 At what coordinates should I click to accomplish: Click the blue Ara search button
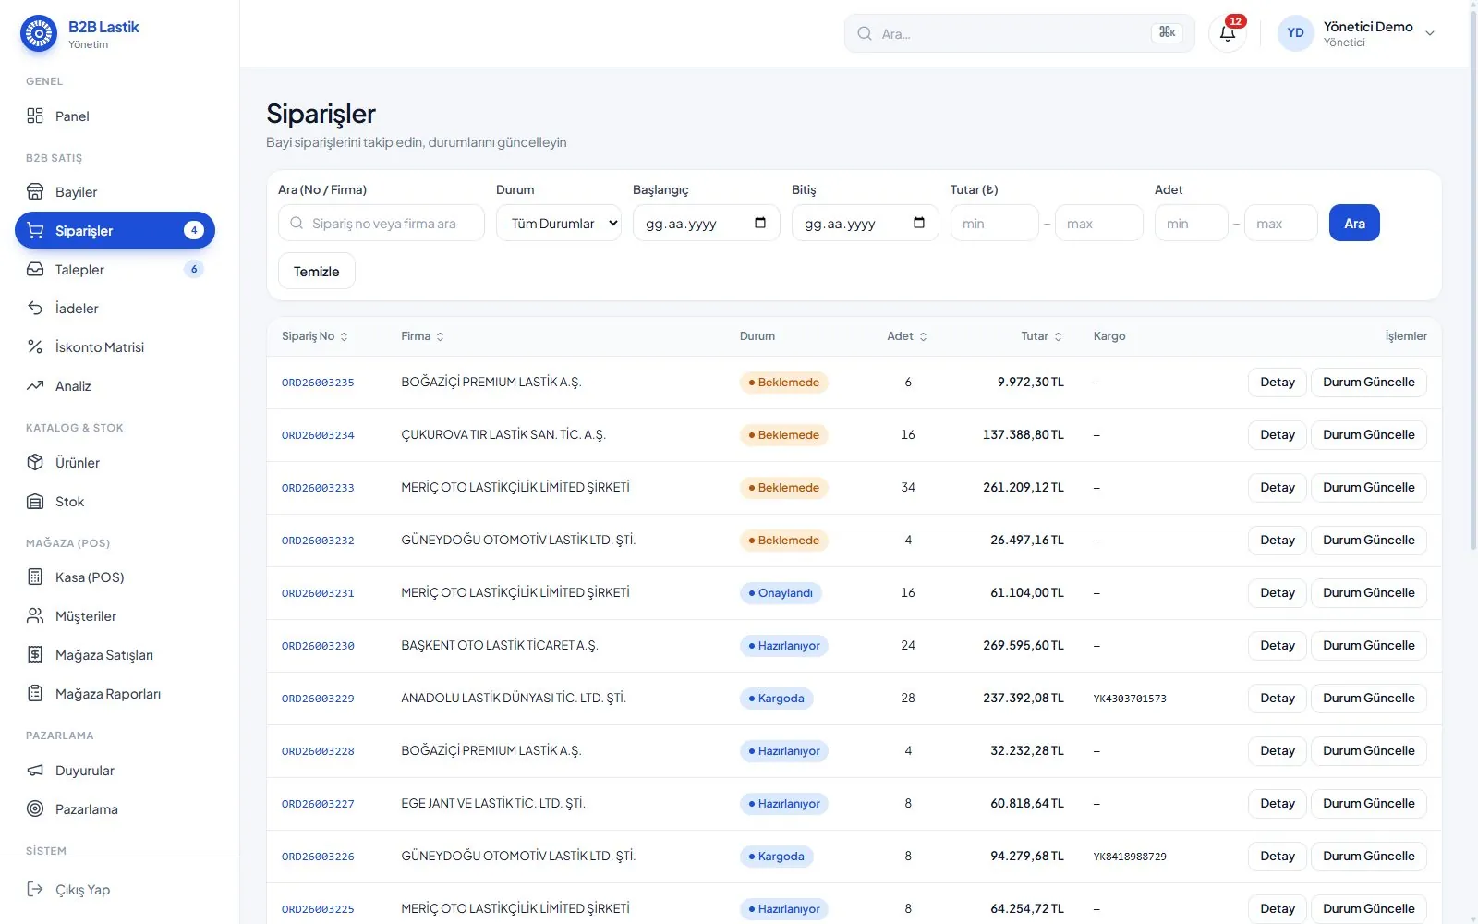1354,223
